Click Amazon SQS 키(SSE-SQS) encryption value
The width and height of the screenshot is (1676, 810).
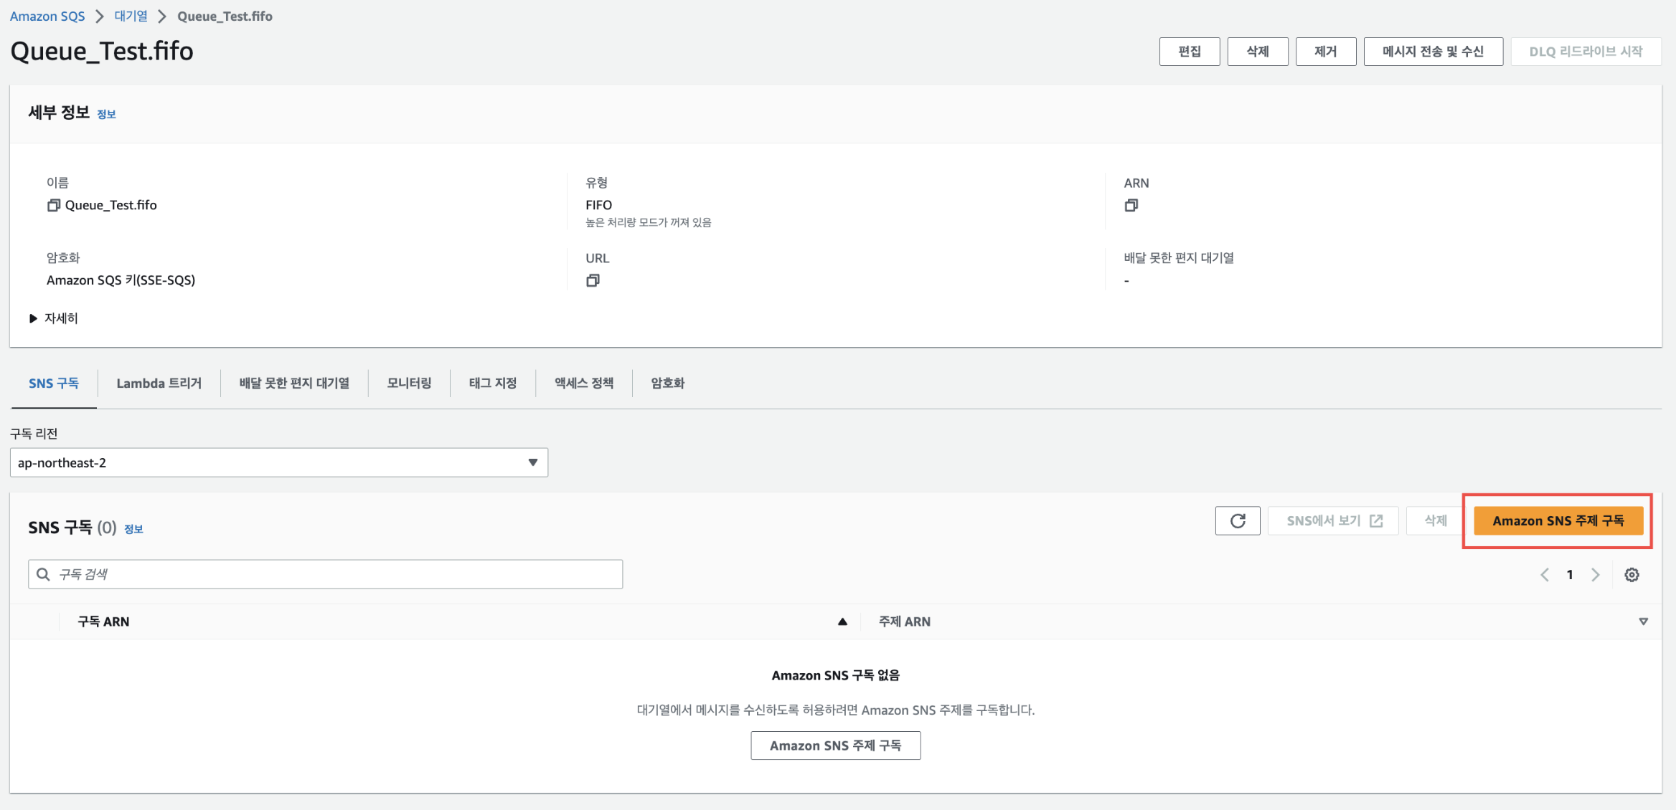point(121,280)
